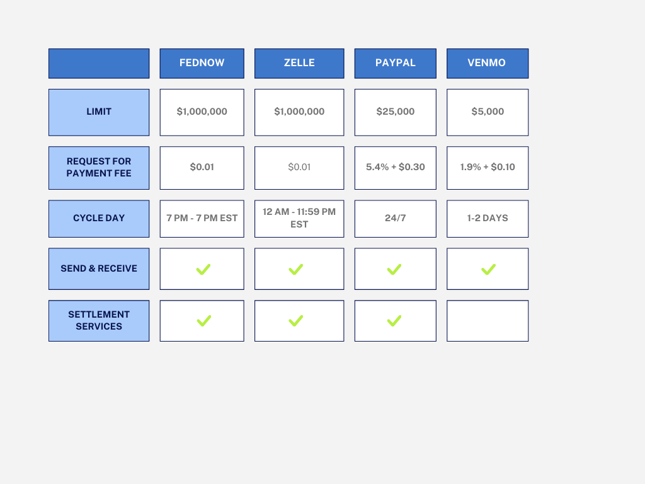Select the blank top-left header cell

[x=99, y=63]
